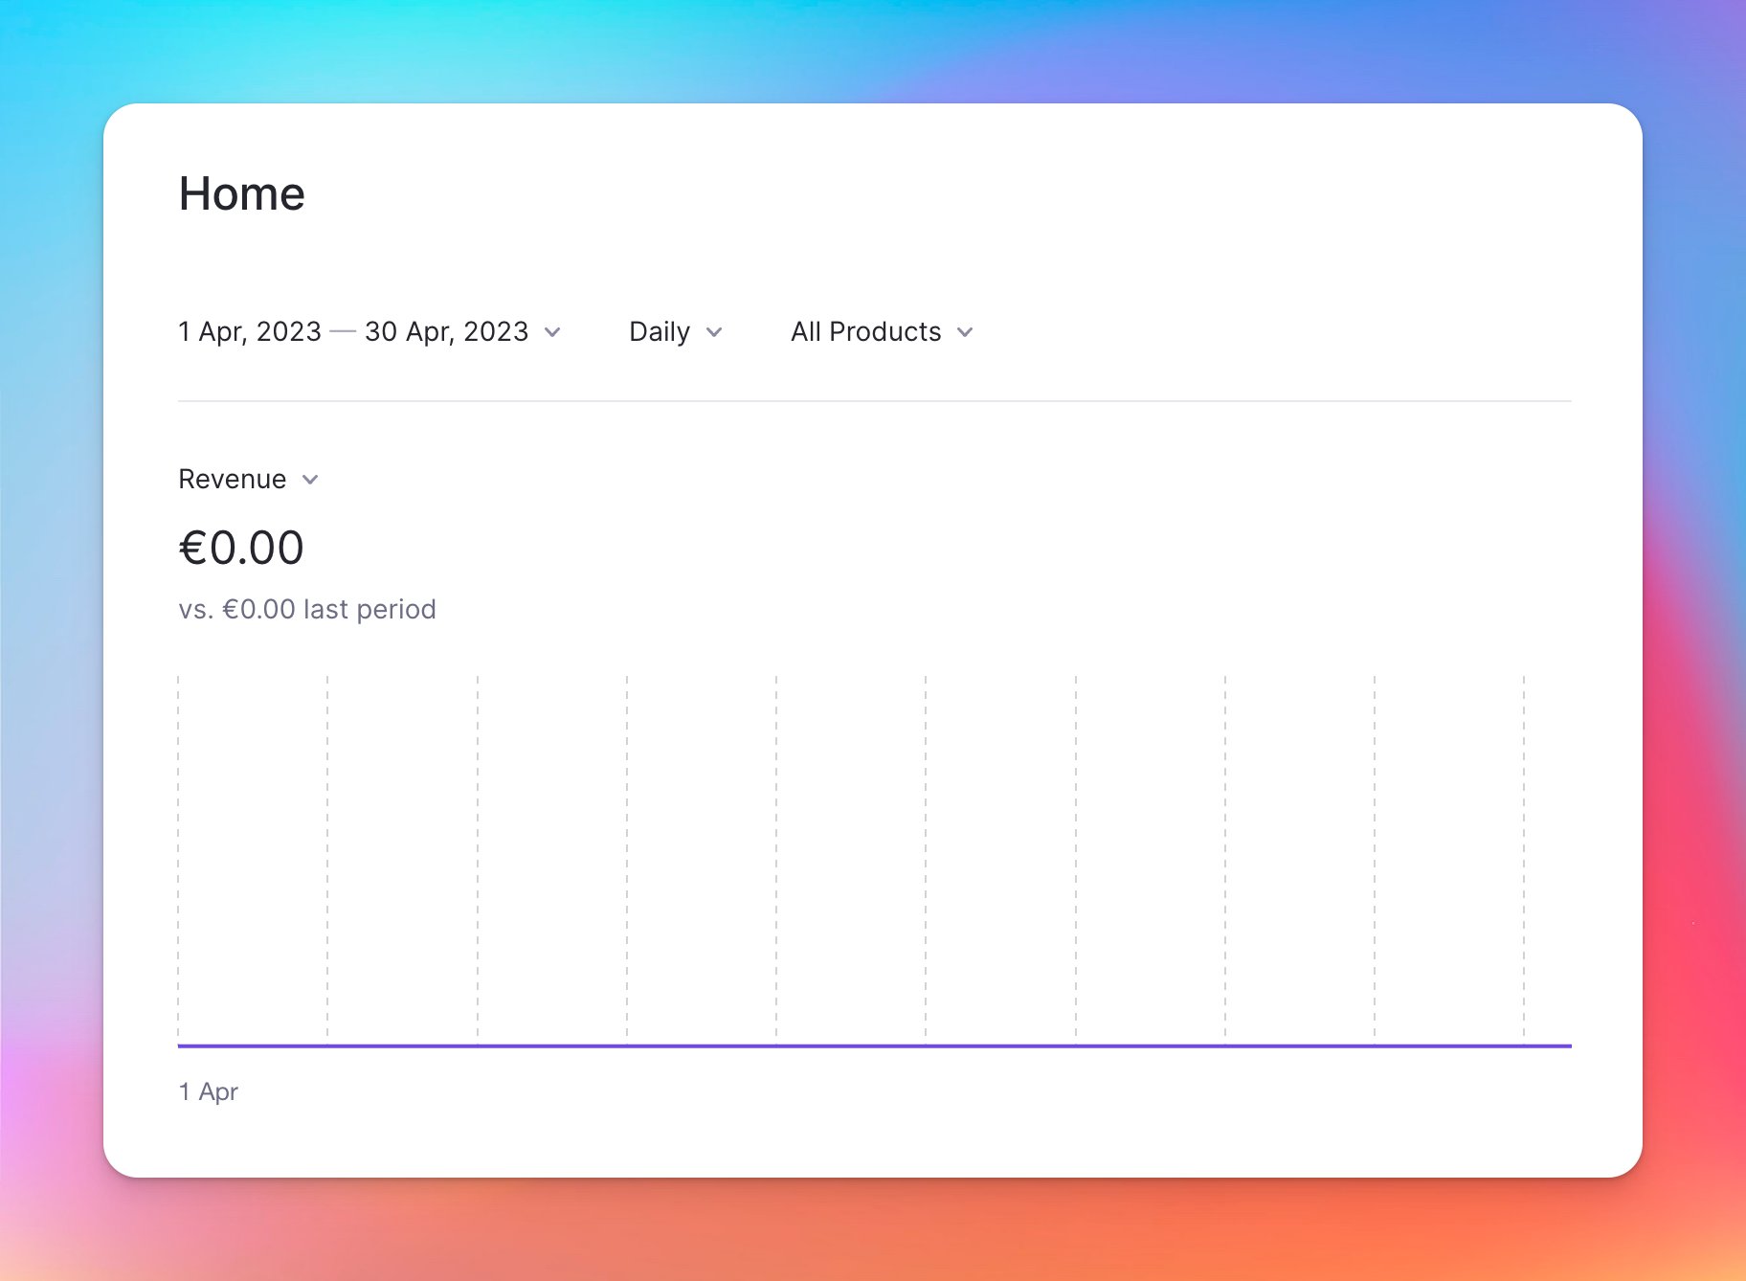The height and width of the screenshot is (1281, 1746).
Task: Open the Daily interval dropdown label
Action: click(660, 331)
